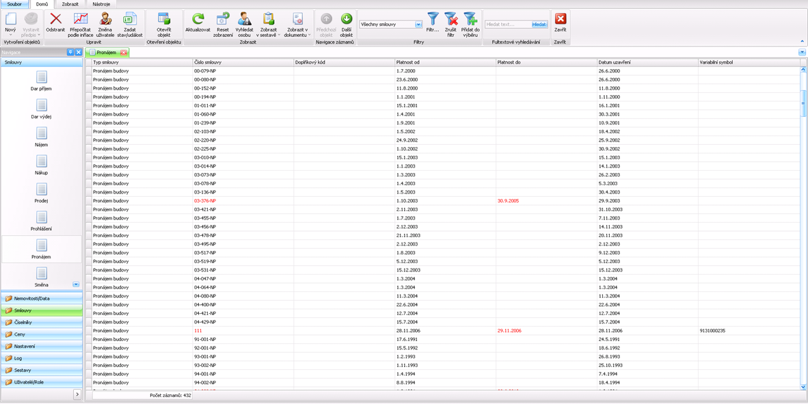Open Směna contract type

click(x=41, y=276)
